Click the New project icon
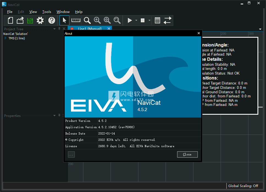This screenshot has width=266, height=192. pos(10,20)
